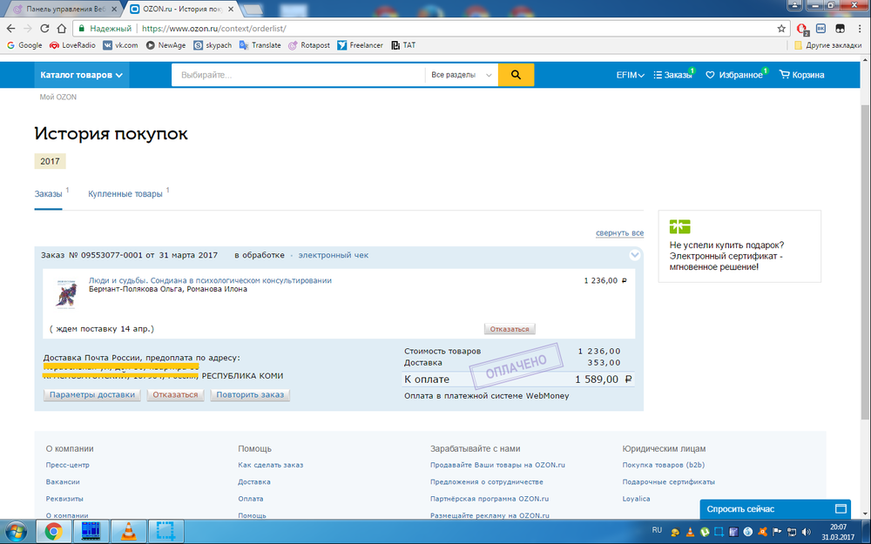Click the Opera extension icon in toolbar

pos(801,29)
